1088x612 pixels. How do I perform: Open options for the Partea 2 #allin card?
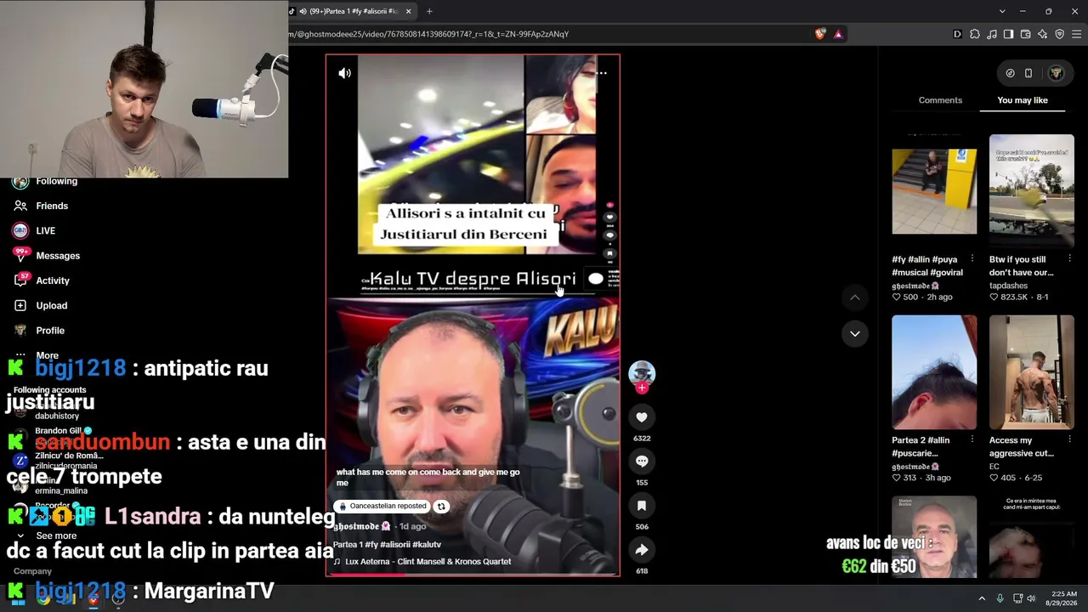click(972, 440)
